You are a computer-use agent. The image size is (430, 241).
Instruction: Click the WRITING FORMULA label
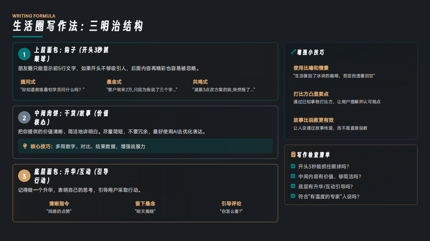coord(34,16)
